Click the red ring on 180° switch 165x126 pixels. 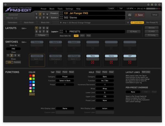(x=130, y=62)
